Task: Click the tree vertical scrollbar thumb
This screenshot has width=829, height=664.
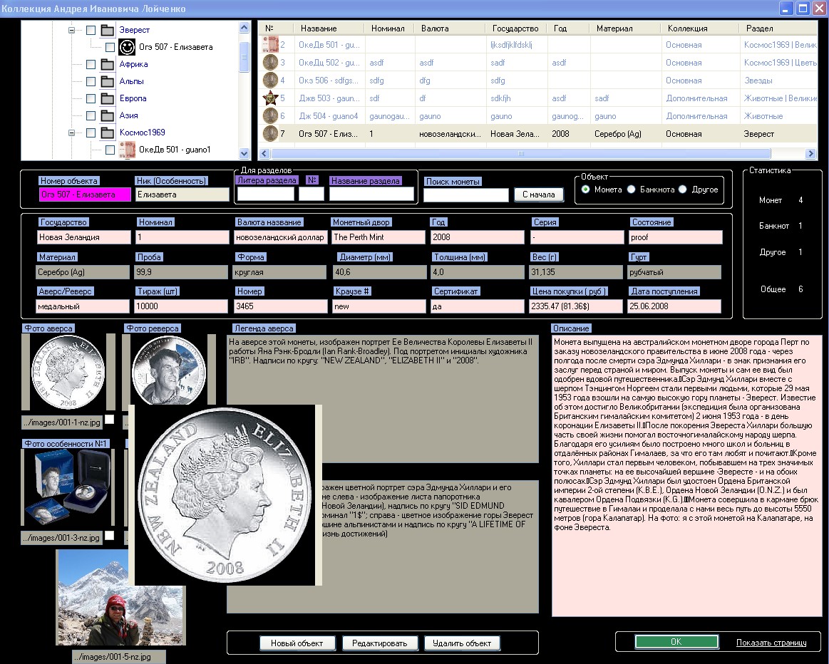Action: [244, 57]
